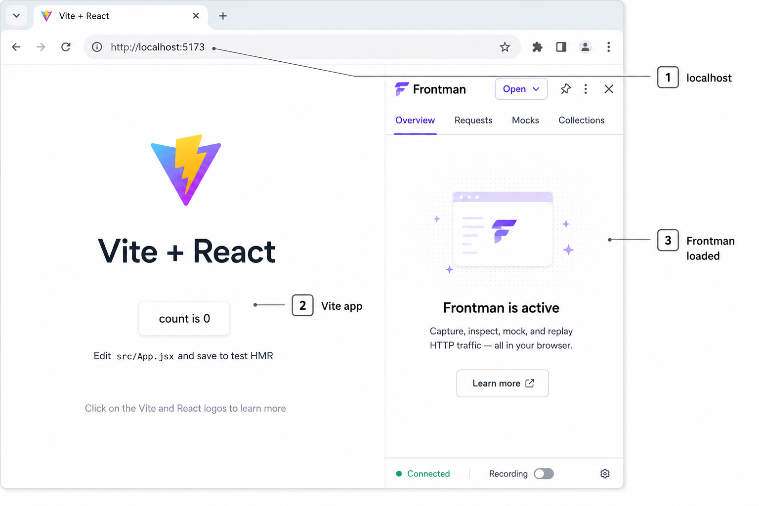
Task: Toggle the browser side panel icon
Action: (561, 47)
